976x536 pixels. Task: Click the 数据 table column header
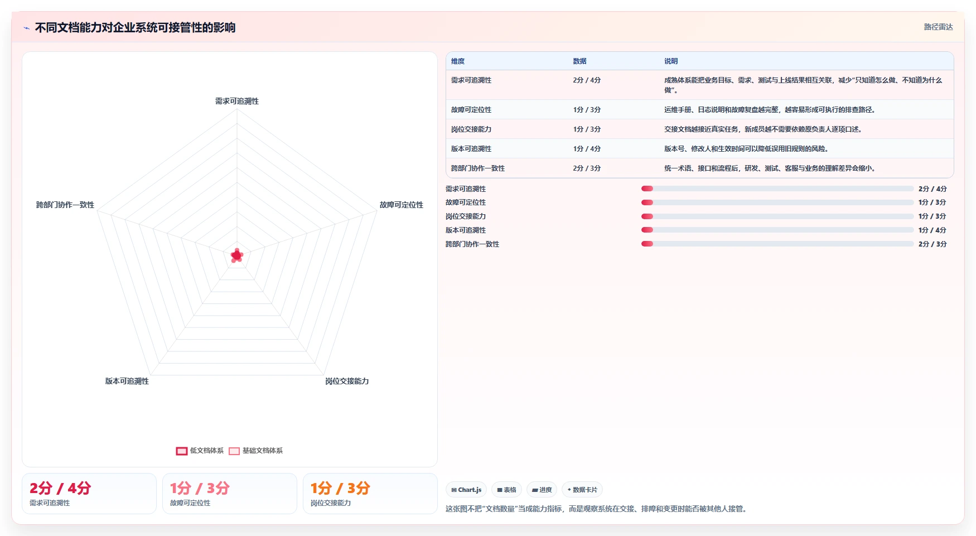coord(579,61)
